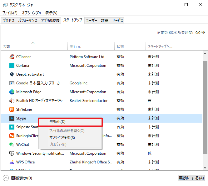
Task: Click the 低 impact value for Windows Security
Action: pyautogui.click(x=150, y=153)
